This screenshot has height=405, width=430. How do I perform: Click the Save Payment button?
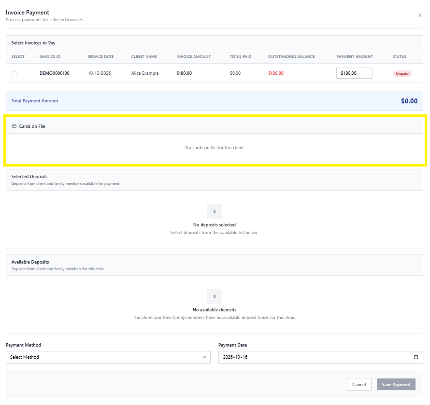[x=396, y=384]
